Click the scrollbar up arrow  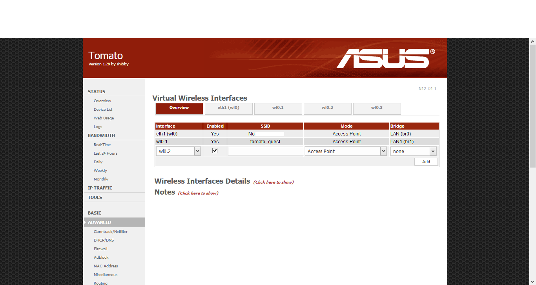point(532,41)
